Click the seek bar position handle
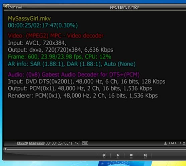Viewport: 186px width, 166px height. tap(5, 149)
